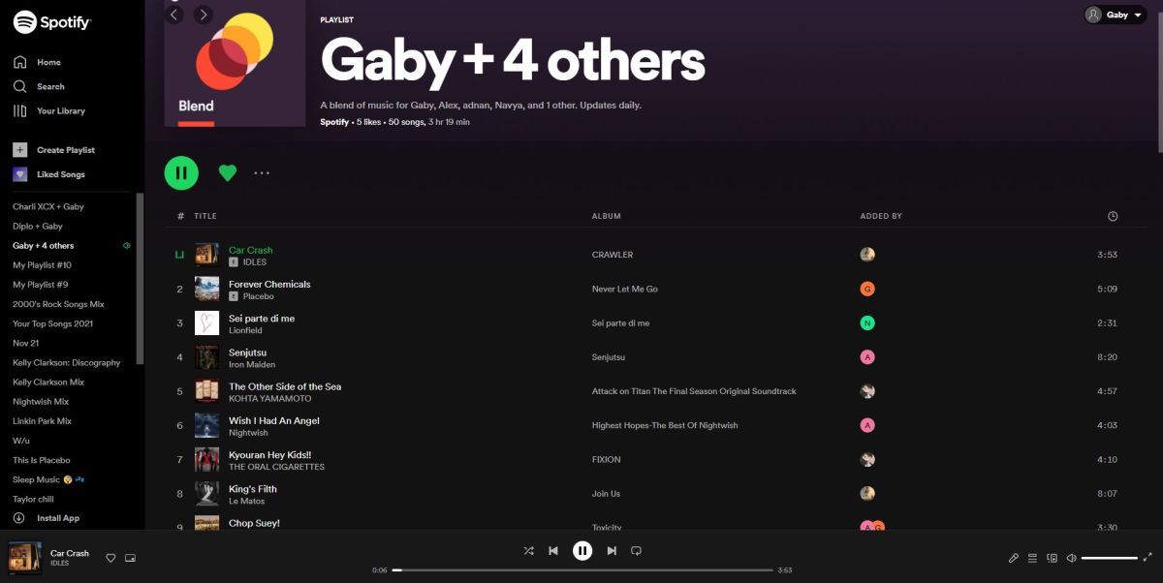
Task: Click the avatar who added Forever Chemicals
Action: [867, 289]
